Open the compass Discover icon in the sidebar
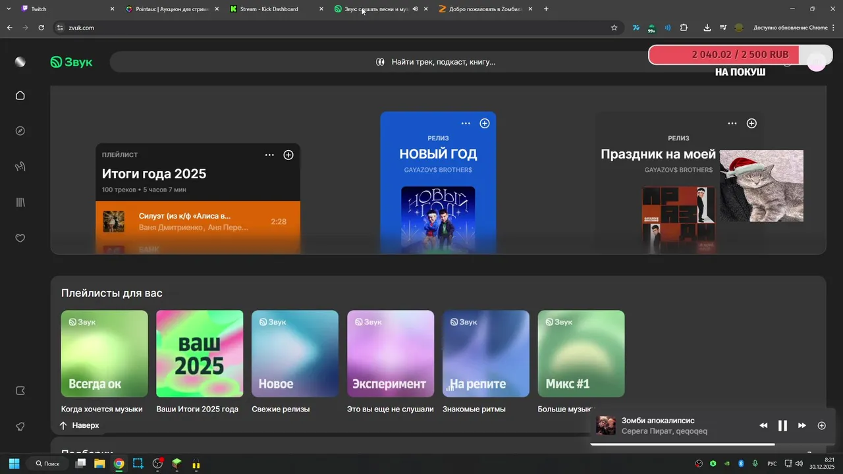Viewport: 843px width, 474px height. 20,131
